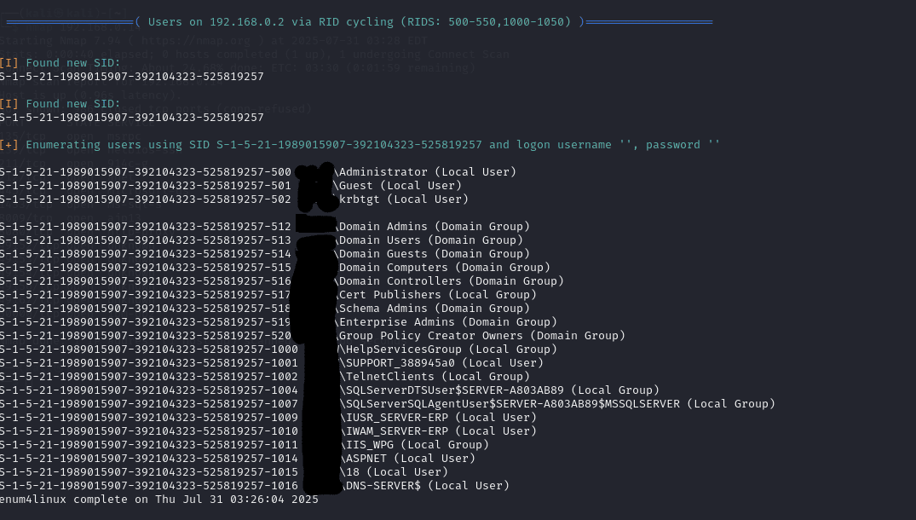Click the Guest (Local User) line
Screen dimensions: 916x520
pyautogui.click(x=400, y=186)
